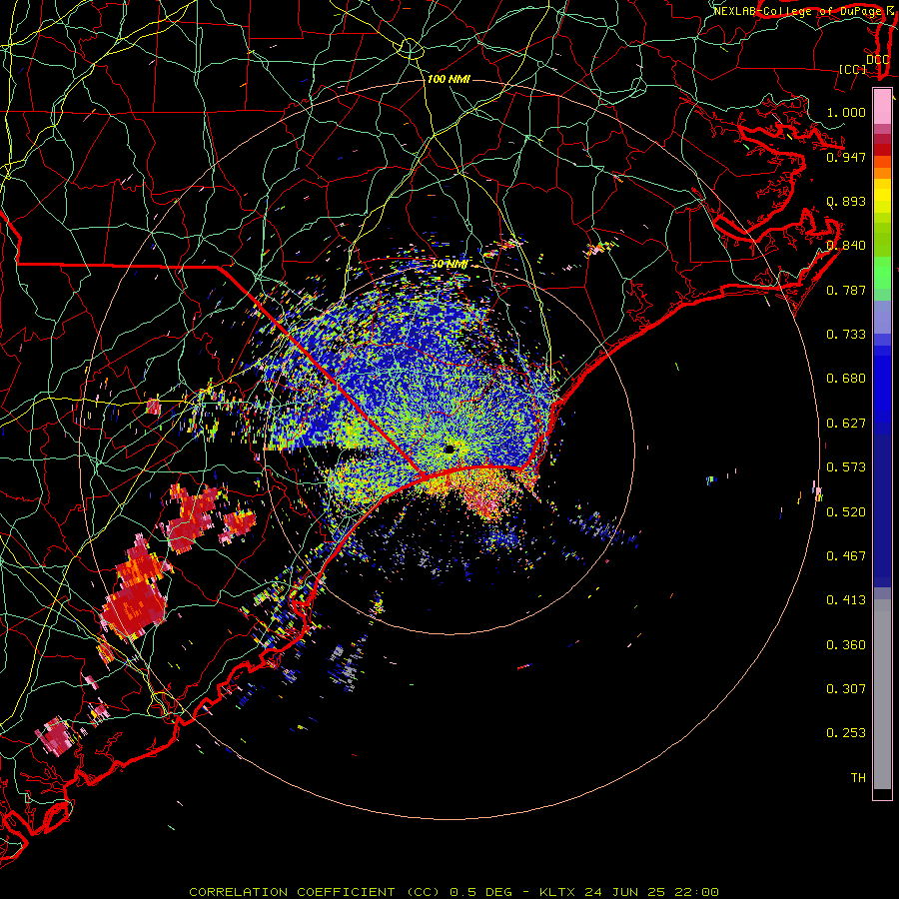Click the pink top segment of color bar
Screen dimensions: 899x899
click(x=882, y=107)
